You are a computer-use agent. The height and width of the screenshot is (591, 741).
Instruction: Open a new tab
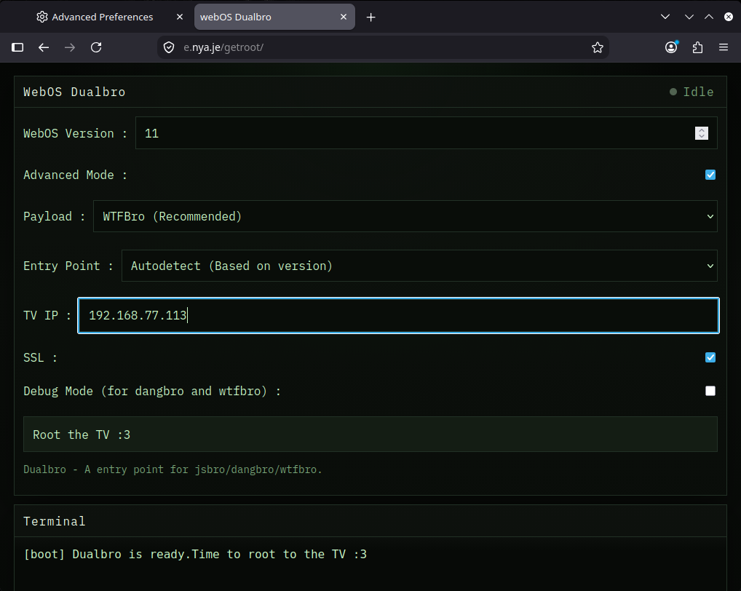coord(371,17)
